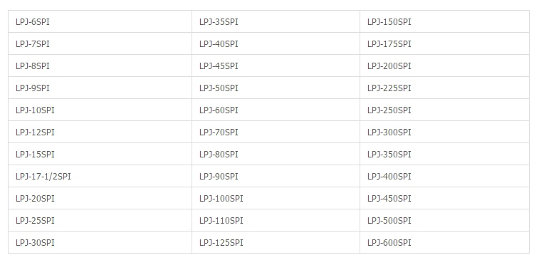Viewport: 534px width, 265px height.
Task: Select LPJ-12SPI in first column
Action: (35, 132)
